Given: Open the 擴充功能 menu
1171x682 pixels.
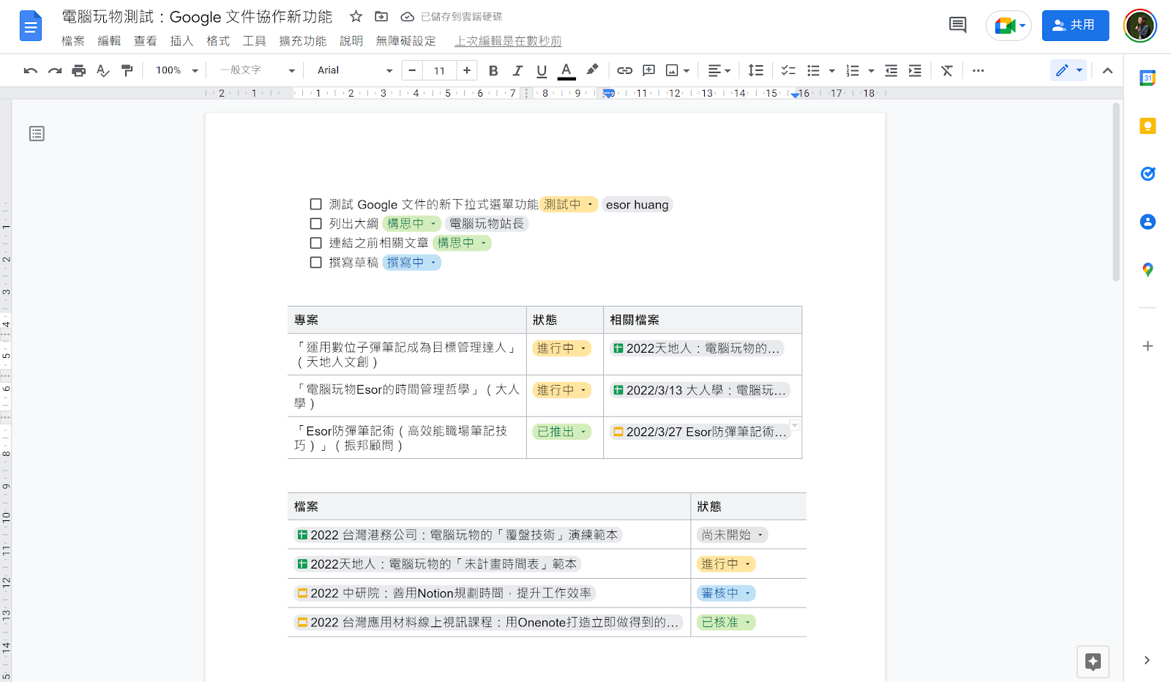Looking at the screenshot, I should pos(303,41).
